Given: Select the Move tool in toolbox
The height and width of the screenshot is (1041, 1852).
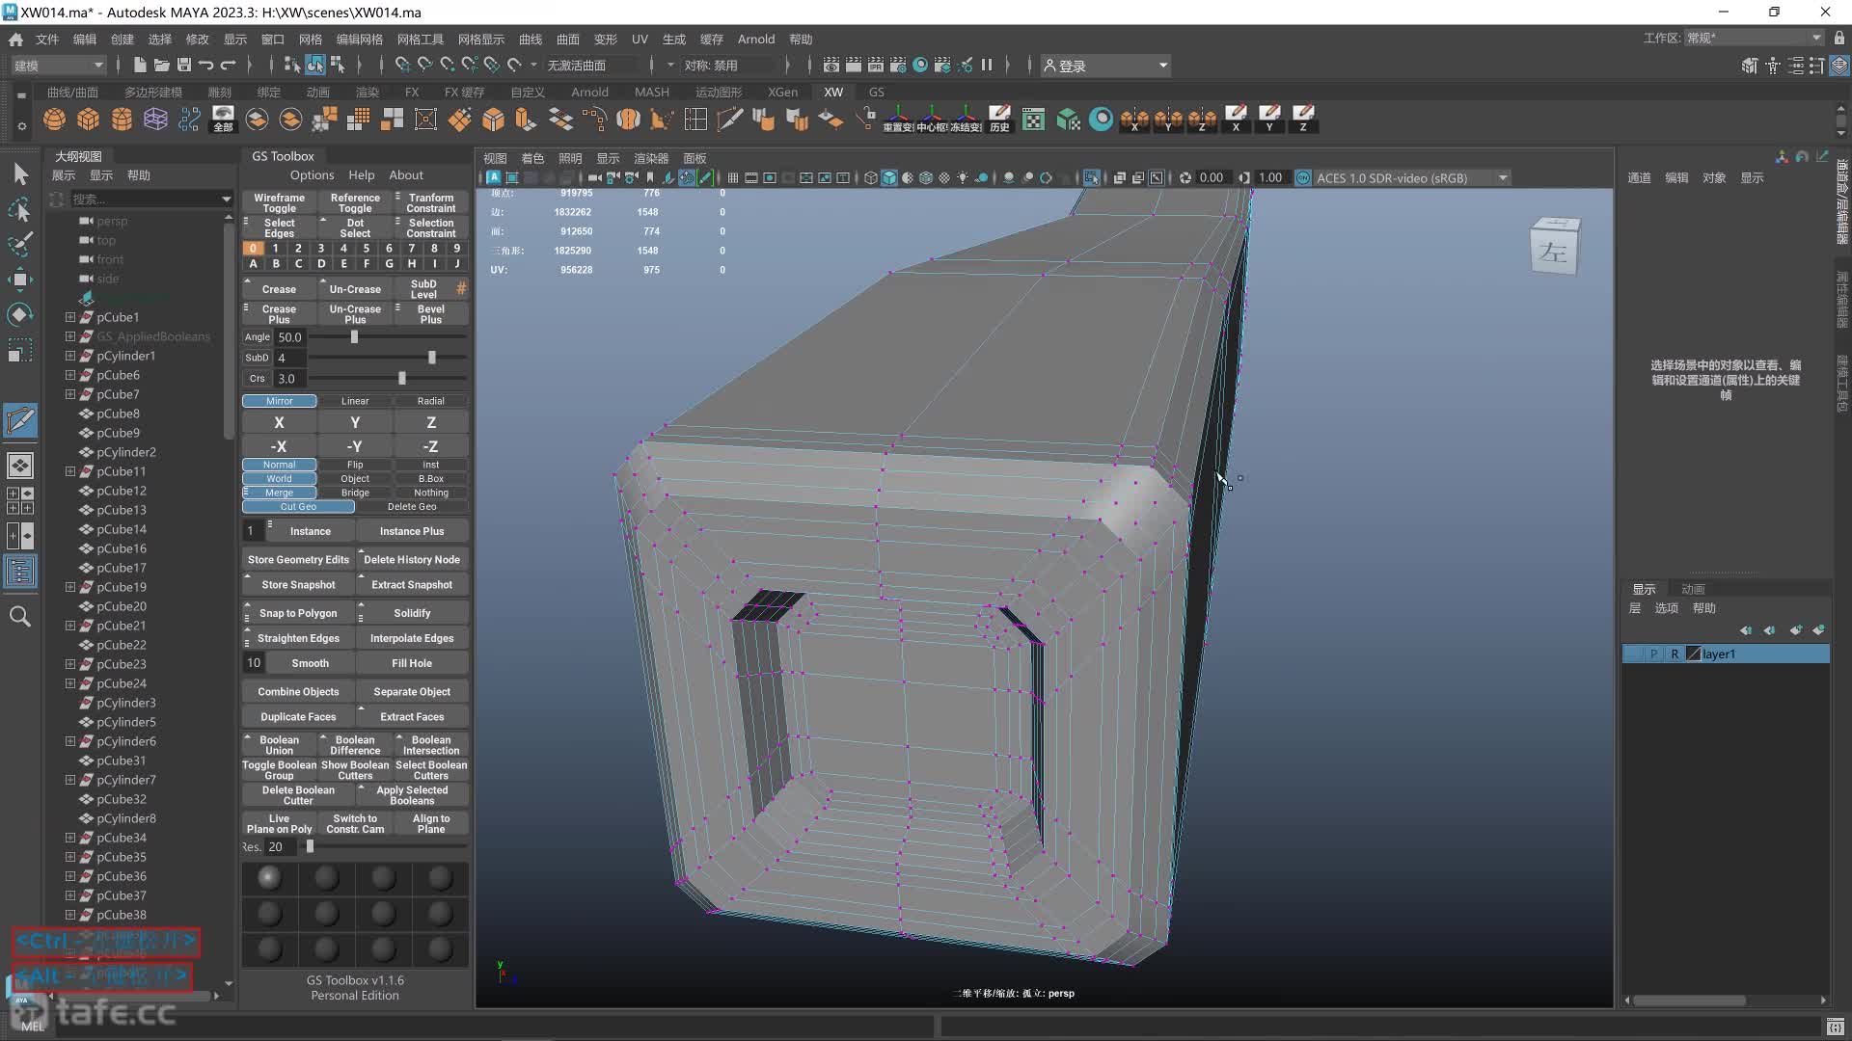Looking at the screenshot, I should point(20,280).
